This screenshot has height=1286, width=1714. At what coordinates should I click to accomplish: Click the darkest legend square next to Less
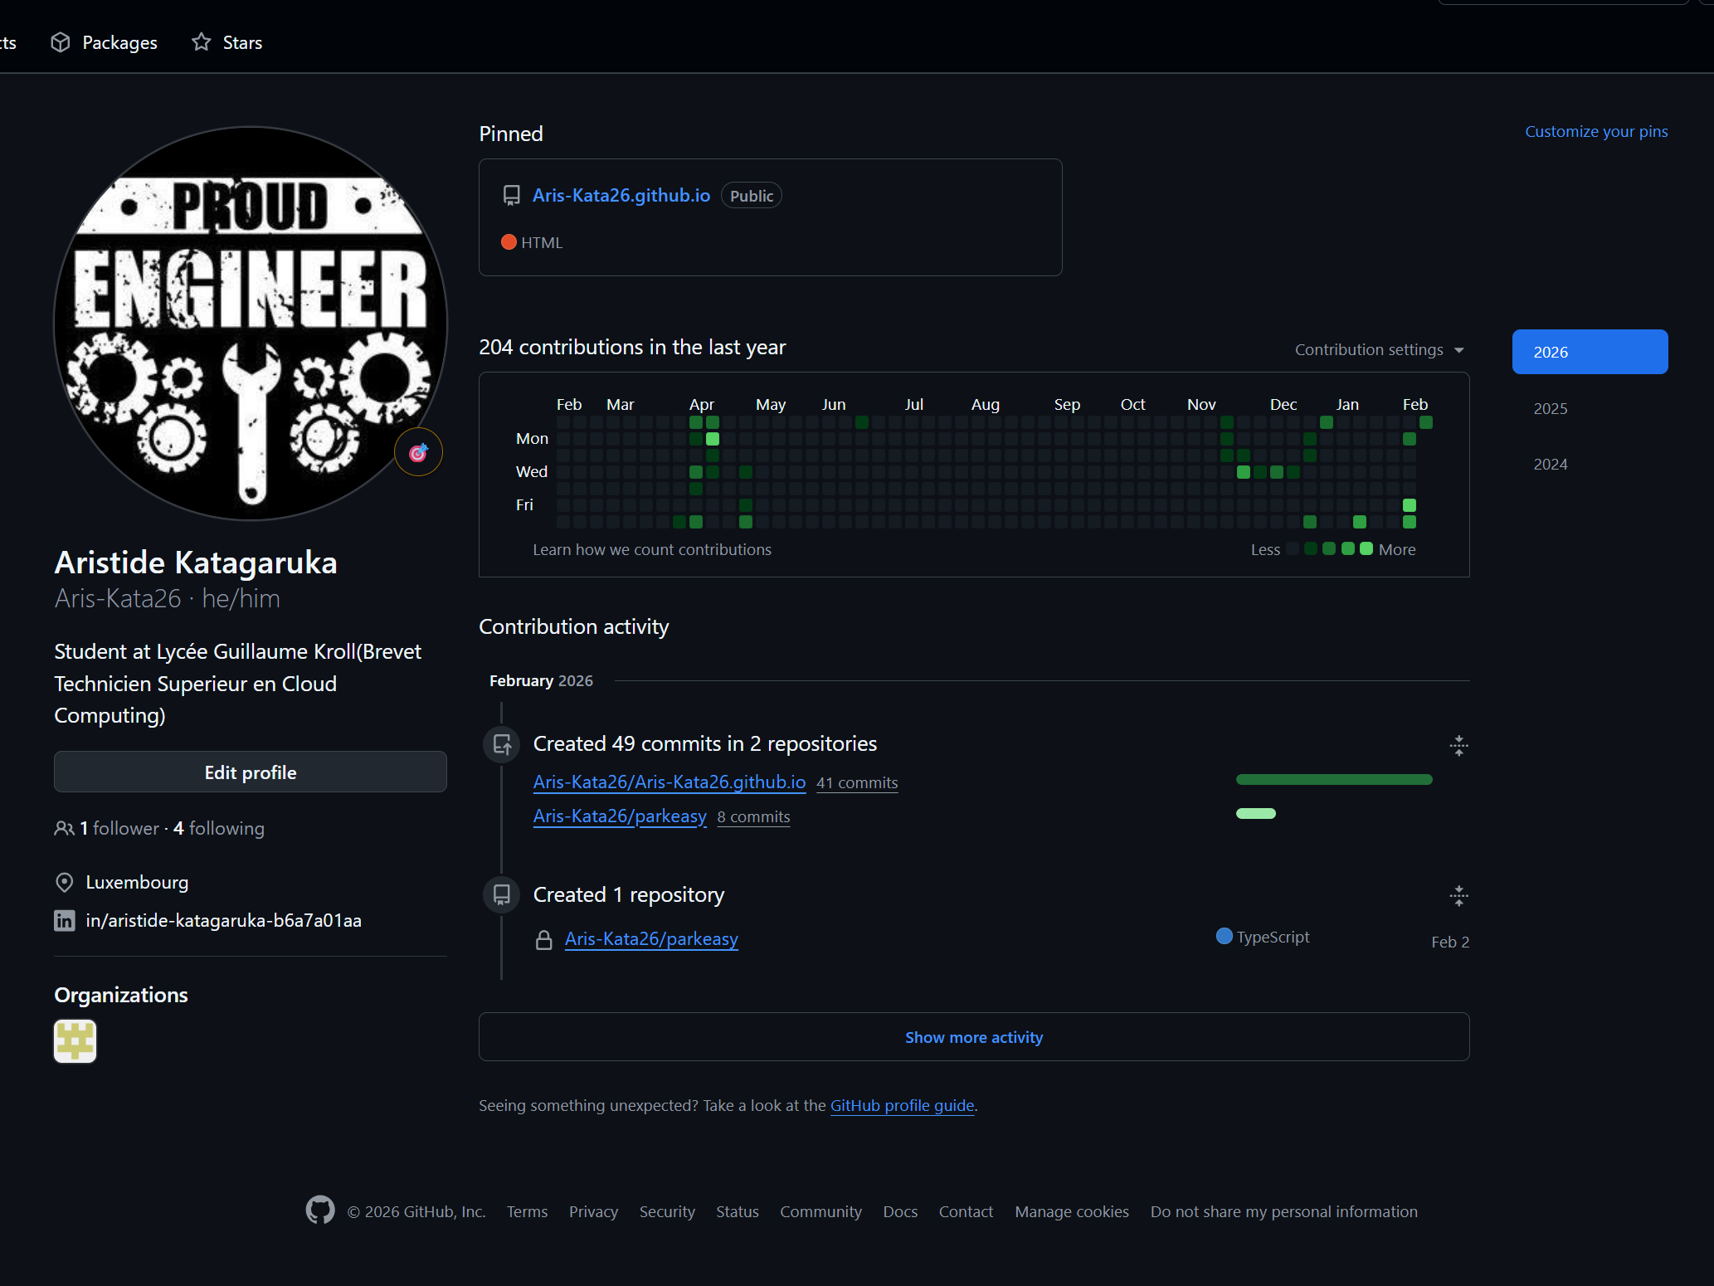pos(1293,548)
